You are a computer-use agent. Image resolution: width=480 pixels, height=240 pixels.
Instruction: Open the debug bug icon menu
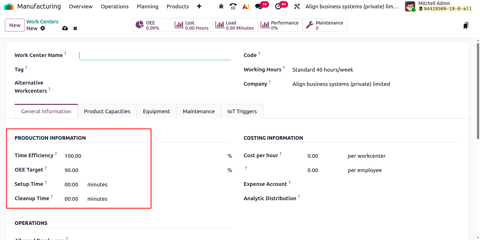click(x=221, y=6)
